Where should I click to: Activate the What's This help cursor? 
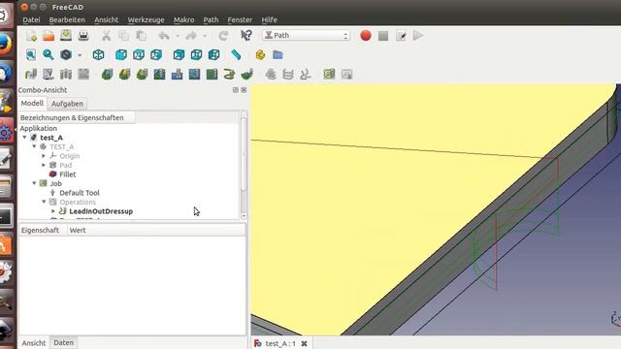(x=245, y=36)
